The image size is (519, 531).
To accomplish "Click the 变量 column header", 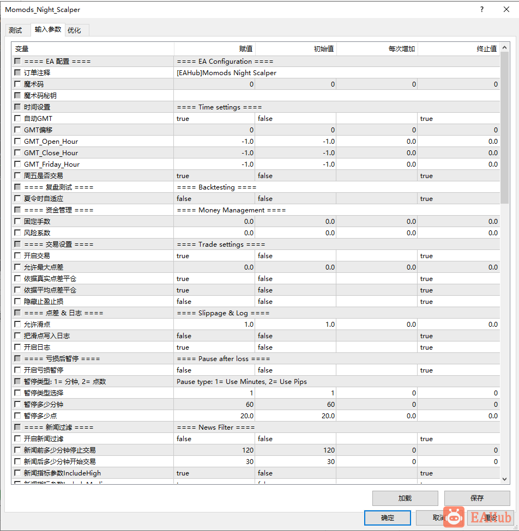I will tap(93, 49).
